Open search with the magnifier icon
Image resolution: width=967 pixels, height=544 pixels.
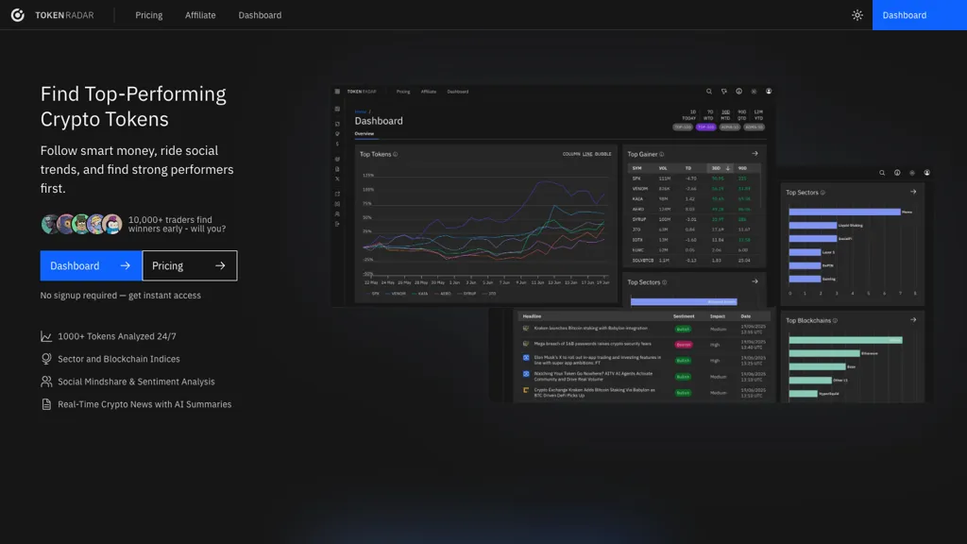pyautogui.click(x=709, y=92)
